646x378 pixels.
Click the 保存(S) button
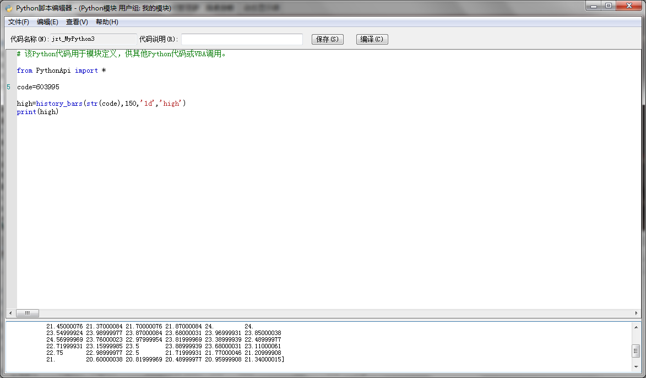point(328,39)
